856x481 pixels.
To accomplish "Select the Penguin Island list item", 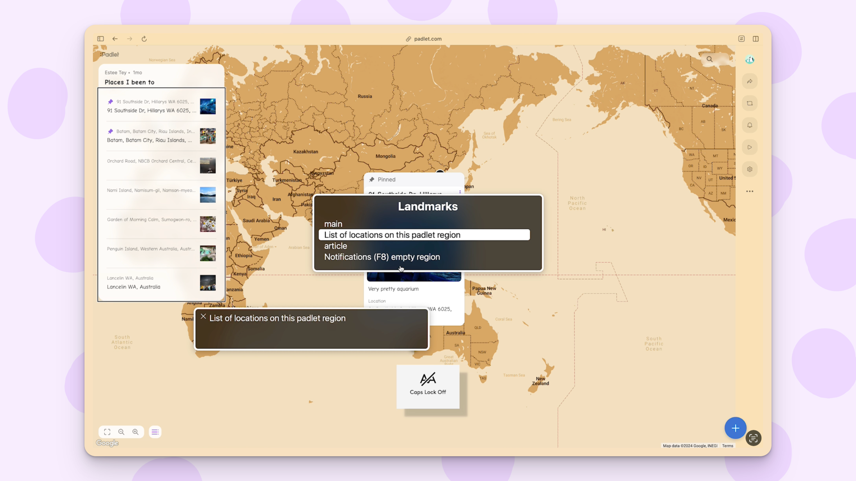I will (x=161, y=253).
